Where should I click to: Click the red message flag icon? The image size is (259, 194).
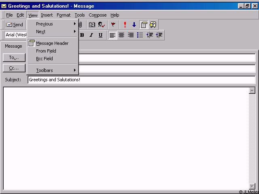coord(113,25)
